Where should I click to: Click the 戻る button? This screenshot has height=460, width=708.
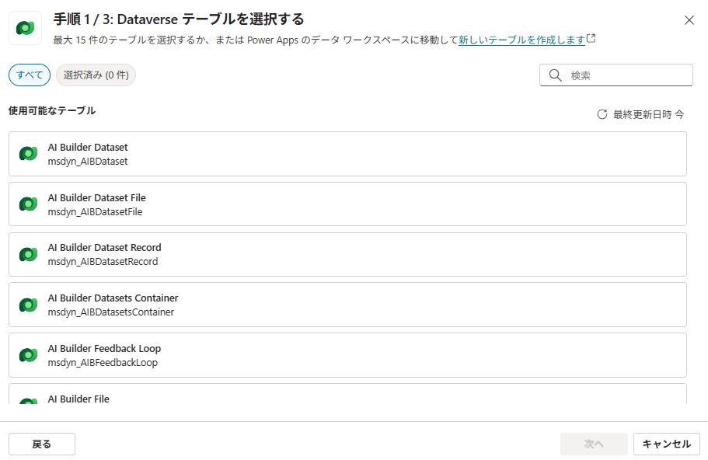pos(42,444)
